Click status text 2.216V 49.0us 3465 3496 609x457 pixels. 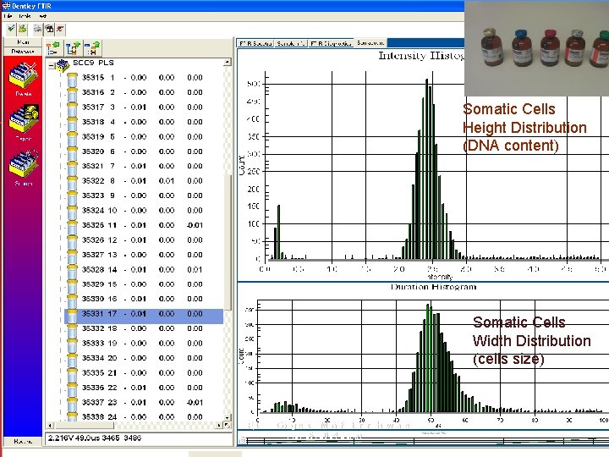point(95,438)
